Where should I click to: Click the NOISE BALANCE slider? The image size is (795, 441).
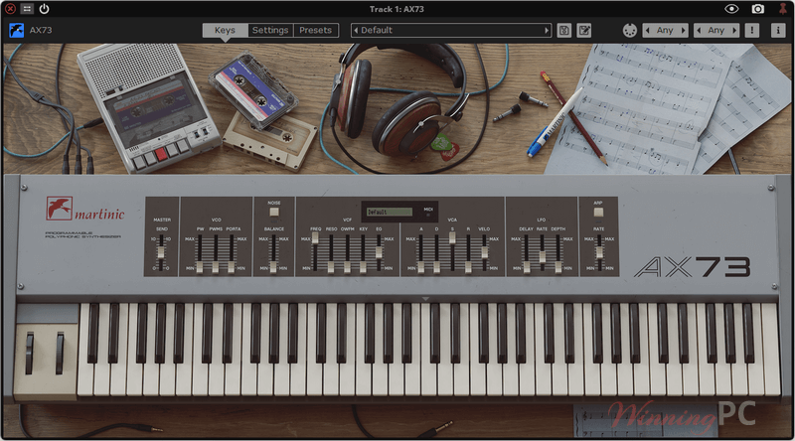pos(273,253)
